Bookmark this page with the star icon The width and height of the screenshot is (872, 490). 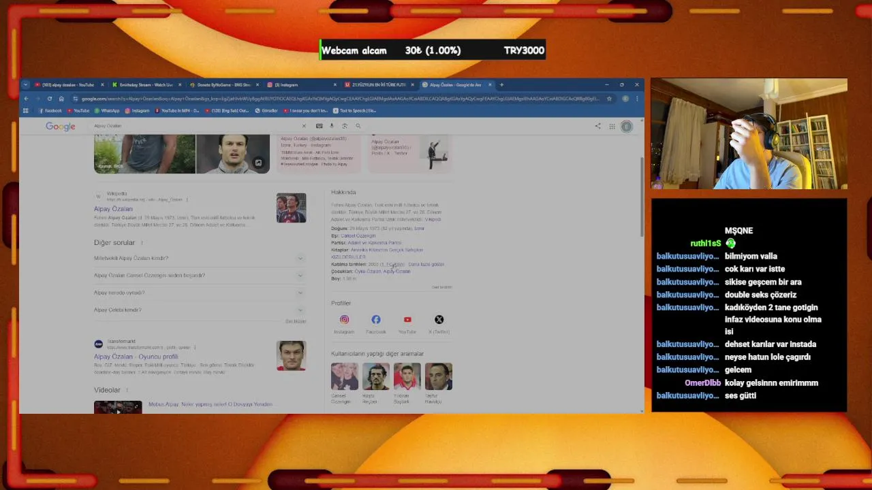(609, 99)
